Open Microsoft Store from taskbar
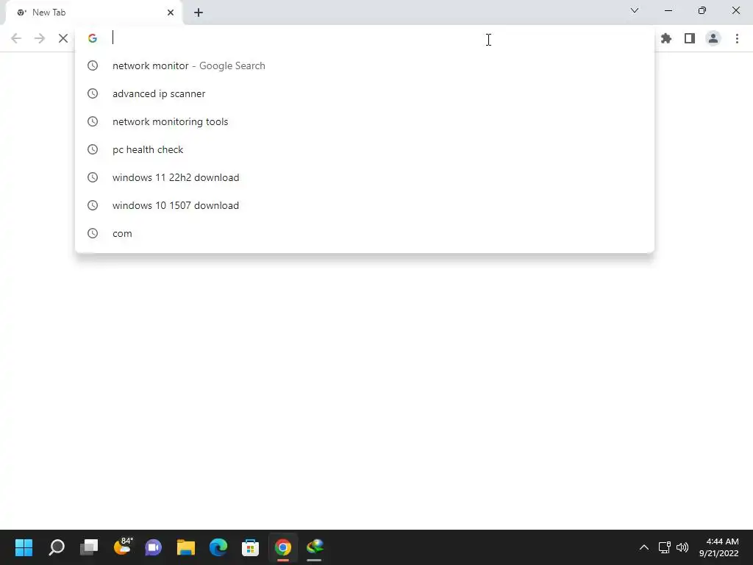The width and height of the screenshot is (753, 565). (250, 547)
